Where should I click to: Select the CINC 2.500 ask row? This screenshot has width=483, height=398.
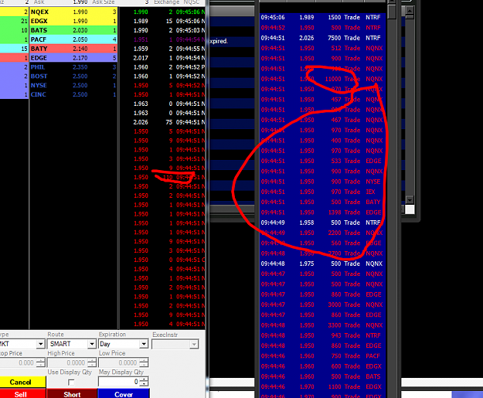[x=73, y=94]
